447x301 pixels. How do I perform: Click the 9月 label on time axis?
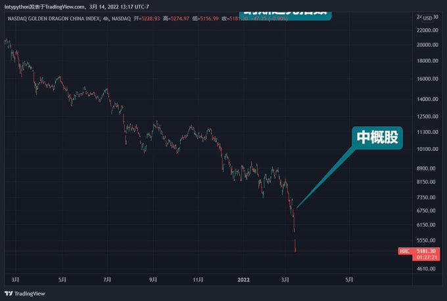153,280
